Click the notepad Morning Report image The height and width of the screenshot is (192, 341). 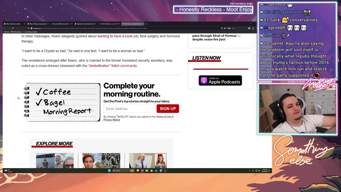(x=62, y=102)
